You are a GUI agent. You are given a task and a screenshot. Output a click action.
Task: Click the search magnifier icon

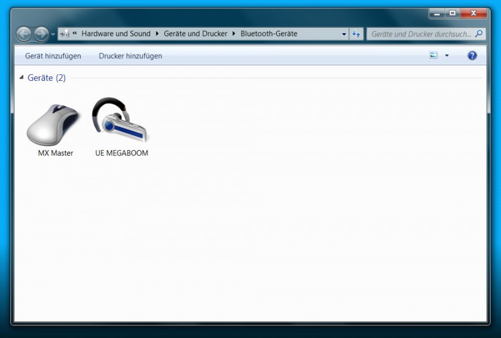click(479, 33)
